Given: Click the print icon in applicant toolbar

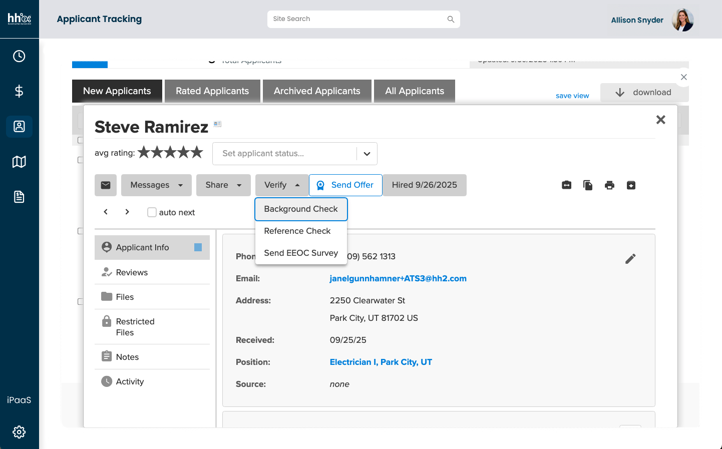Looking at the screenshot, I should (x=609, y=185).
